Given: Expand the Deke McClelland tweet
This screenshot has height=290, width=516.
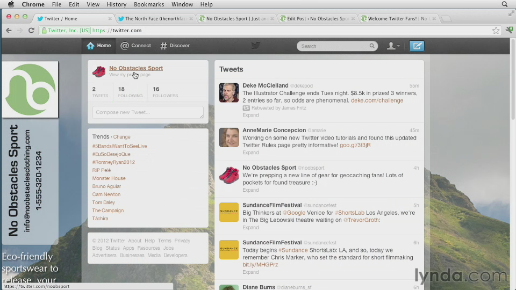Looking at the screenshot, I should point(250,115).
